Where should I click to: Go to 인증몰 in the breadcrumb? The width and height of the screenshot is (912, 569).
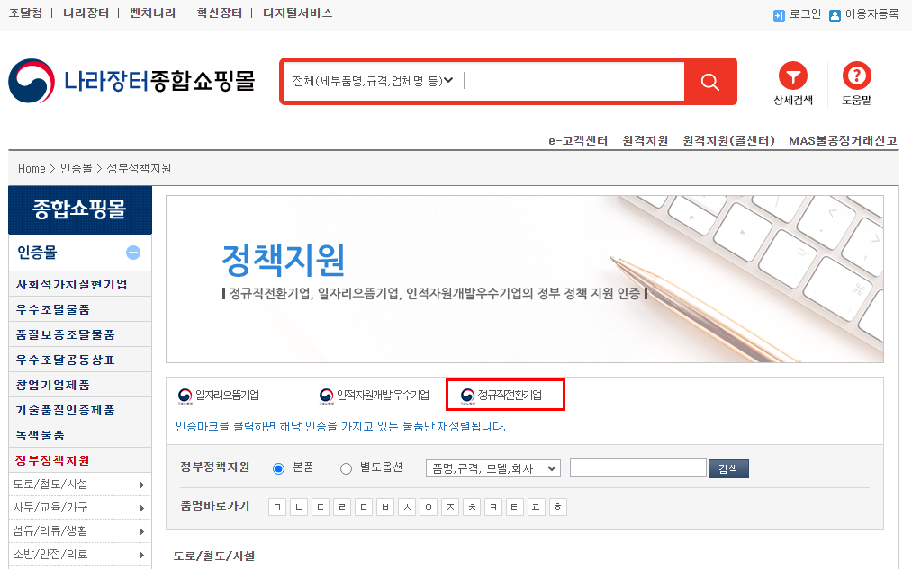pos(77,168)
